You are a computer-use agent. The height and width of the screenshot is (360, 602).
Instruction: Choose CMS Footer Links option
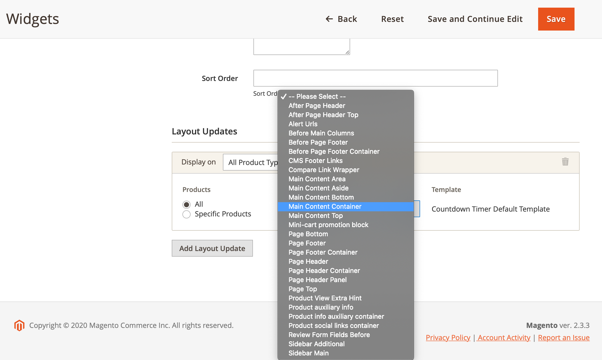pos(346,161)
